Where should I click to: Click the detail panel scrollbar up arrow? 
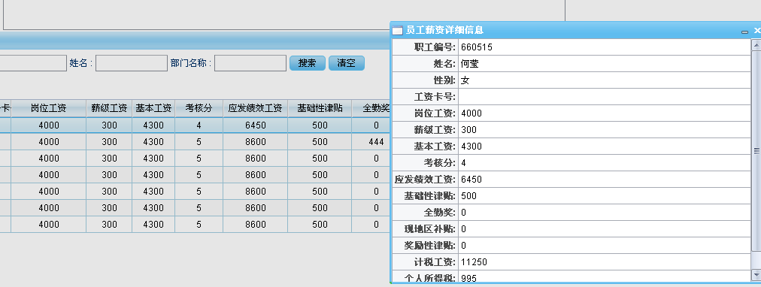(x=756, y=45)
